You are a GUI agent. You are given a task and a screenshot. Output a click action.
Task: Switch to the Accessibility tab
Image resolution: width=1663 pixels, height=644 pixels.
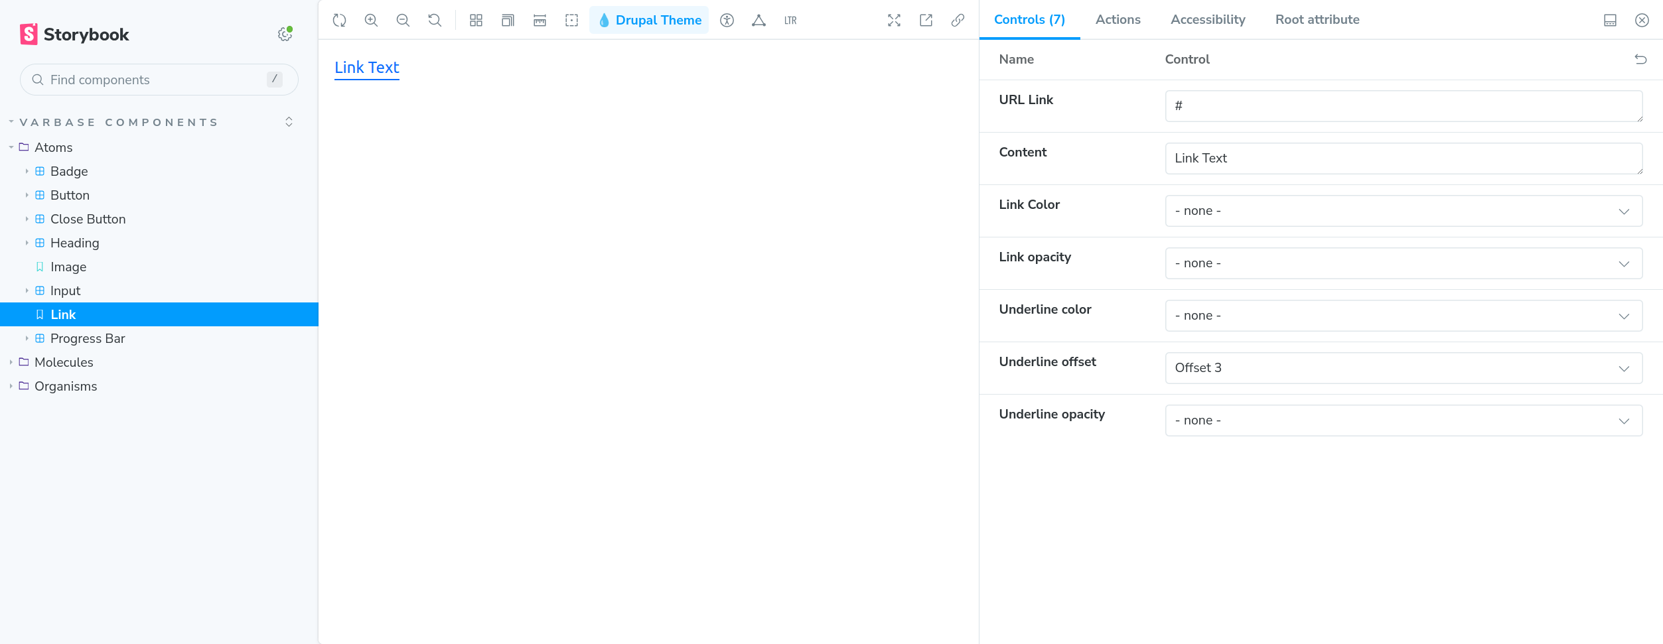click(x=1207, y=20)
